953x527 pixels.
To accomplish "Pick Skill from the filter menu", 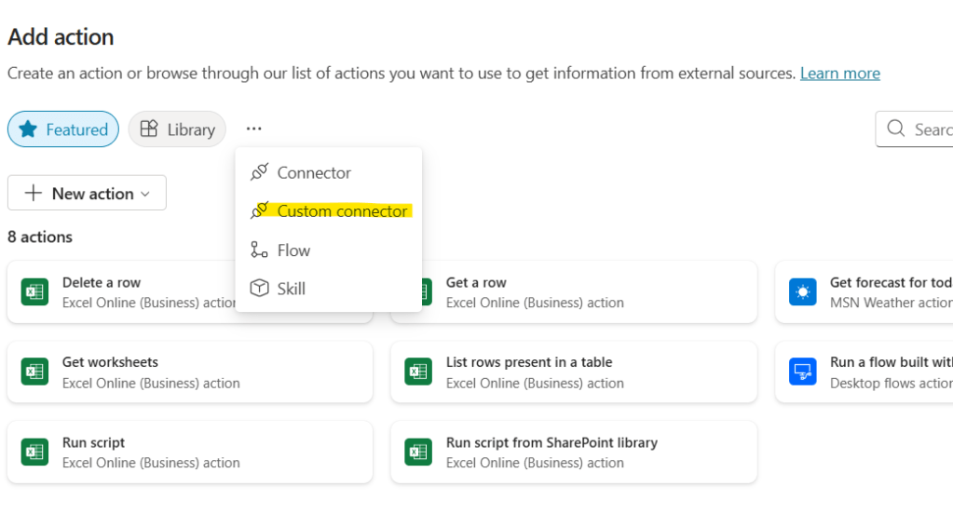I will [x=291, y=289].
